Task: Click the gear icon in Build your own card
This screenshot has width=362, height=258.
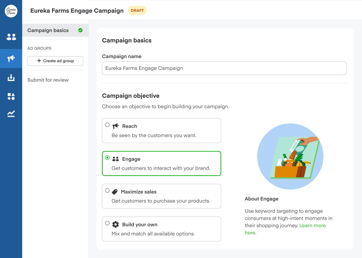Action: pos(115,224)
